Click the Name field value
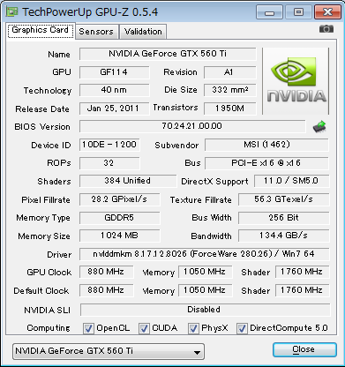This screenshot has width=345, height=367. pyautogui.click(x=168, y=54)
